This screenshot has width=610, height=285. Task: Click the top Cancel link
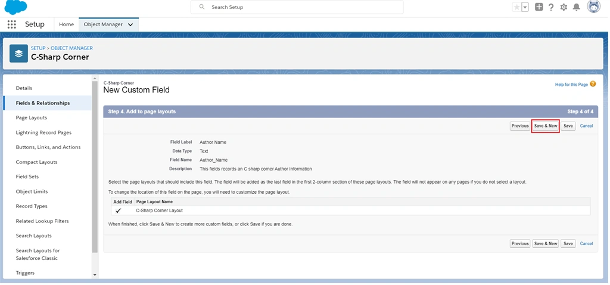click(x=586, y=126)
